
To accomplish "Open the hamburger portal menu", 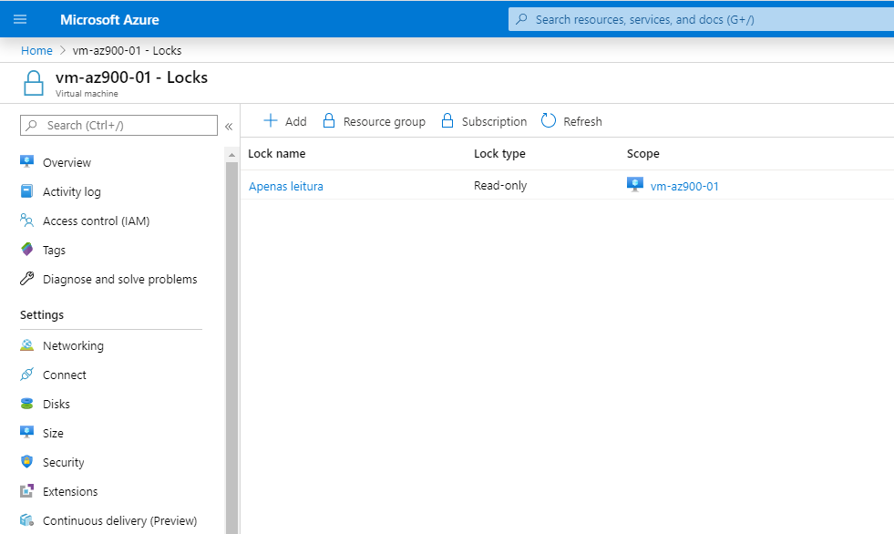I will 20,19.
